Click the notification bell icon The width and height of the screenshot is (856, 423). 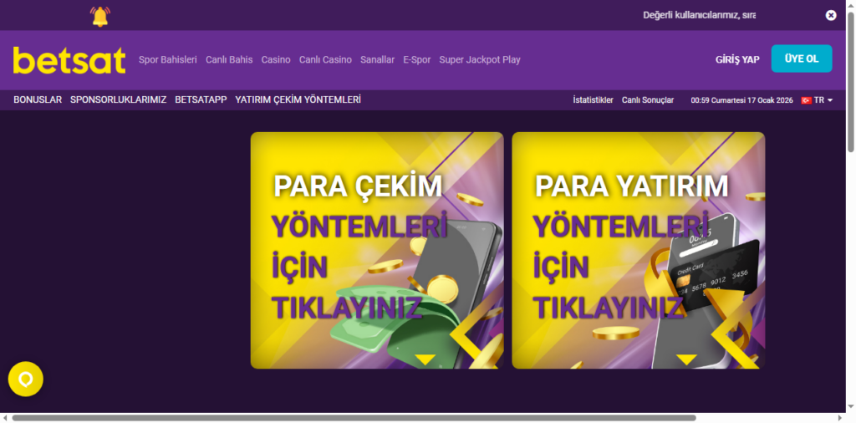[100, 17]
